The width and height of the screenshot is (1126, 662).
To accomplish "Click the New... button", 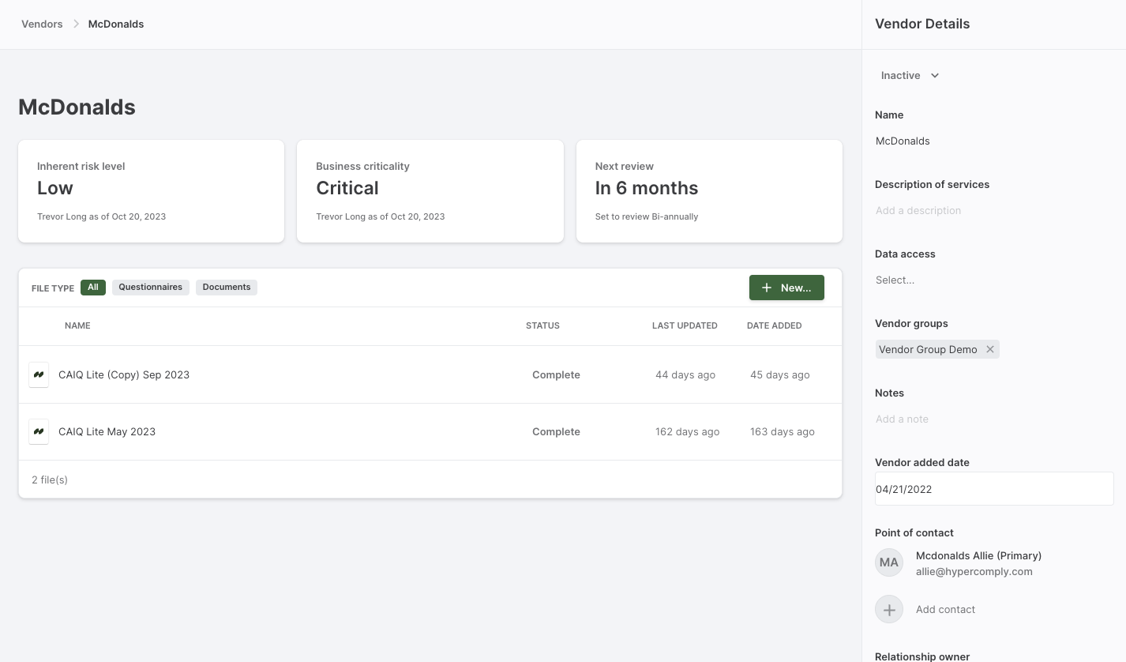I will (x=786, y=288).
